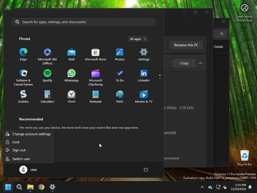Open Settings from the taskbar

[x=52, y=187]
